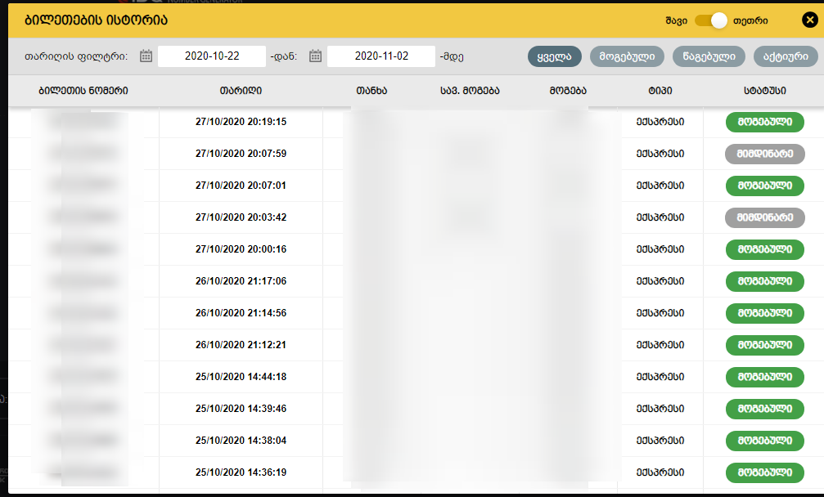This screenshot has width=824, height=497.
Task: Click the სტატუსი column header
Action: click(764, 90)
